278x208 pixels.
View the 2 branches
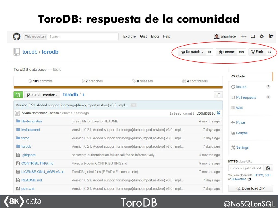[x=92, y=81]
